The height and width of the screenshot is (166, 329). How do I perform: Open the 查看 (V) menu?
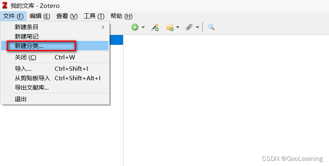67,16
